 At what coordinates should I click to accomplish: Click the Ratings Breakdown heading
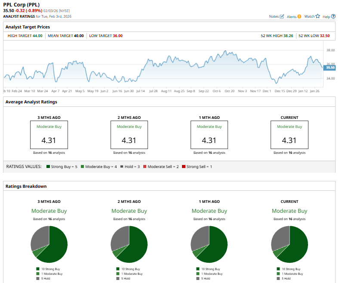click(26, 186)
